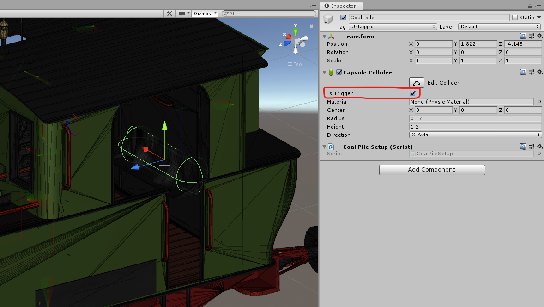The width and height of the screenshot is (544, 307).
Task: Collapse the Transform component
Action: pyautogui.click(x=325, y=36)
